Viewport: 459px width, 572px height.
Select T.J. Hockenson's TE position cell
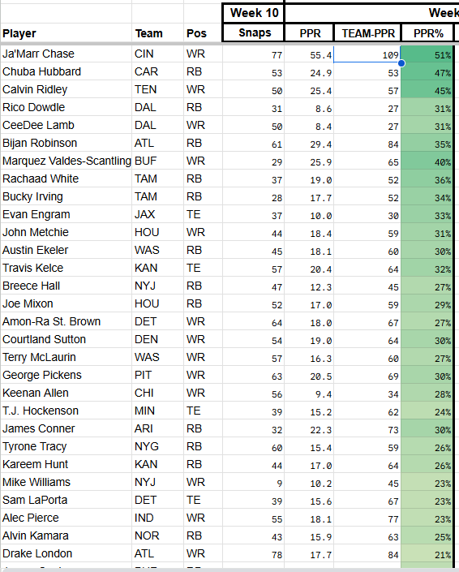coord(203,411)
